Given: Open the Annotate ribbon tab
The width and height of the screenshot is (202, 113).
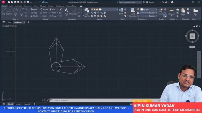Looking at the screenshot, I should click(x=18, y=6).
